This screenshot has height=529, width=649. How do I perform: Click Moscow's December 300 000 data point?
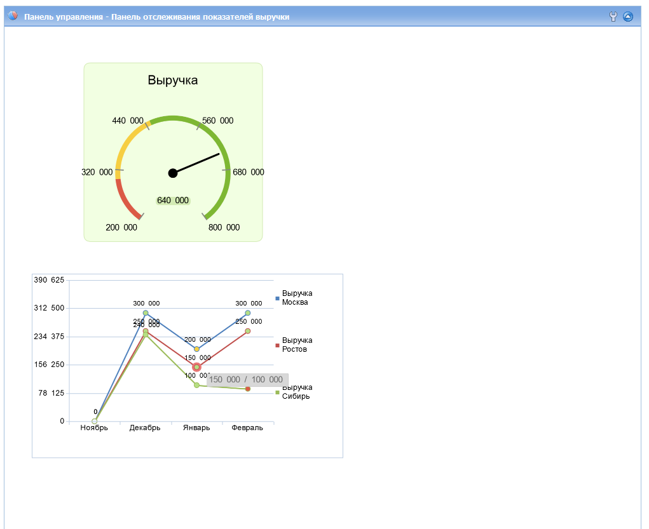pyautogui.click(x=146, y=313)
